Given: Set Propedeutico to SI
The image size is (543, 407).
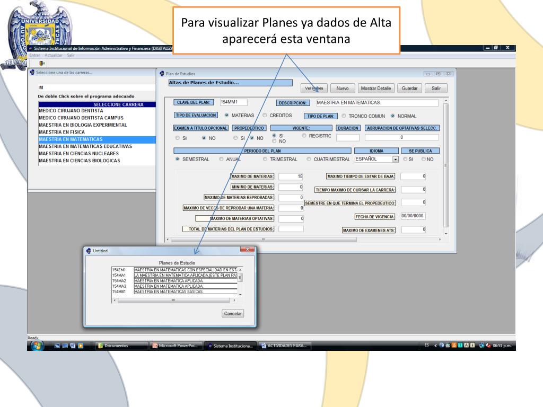Looking at the screenshot, I should click(235, 138).
